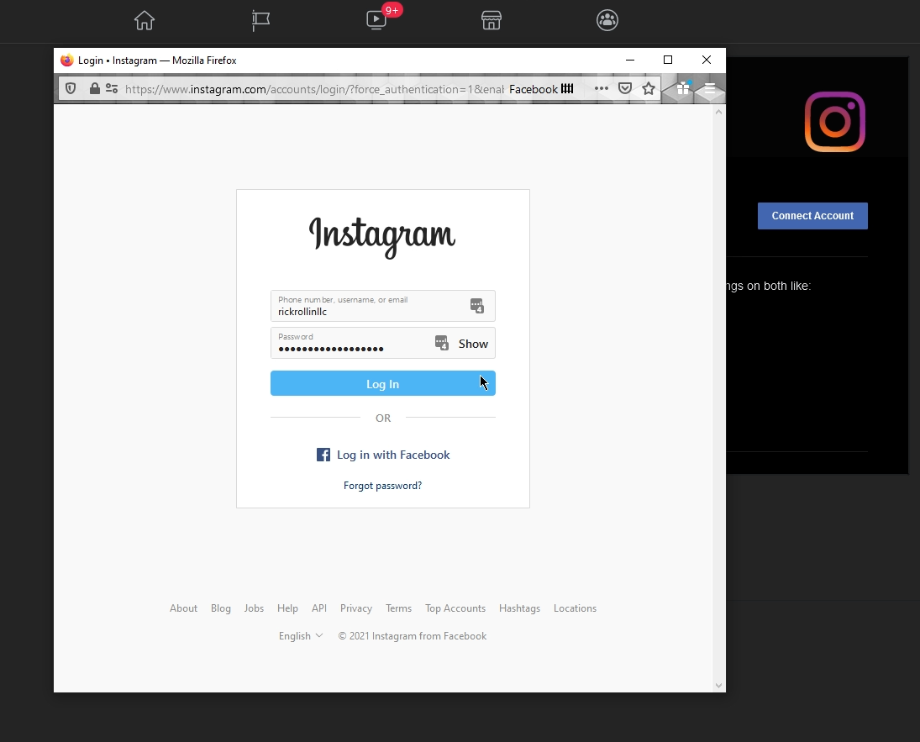Open the Blog footer link
The height and width of the screenshot is (742, 920).
(x=221, y=608)
